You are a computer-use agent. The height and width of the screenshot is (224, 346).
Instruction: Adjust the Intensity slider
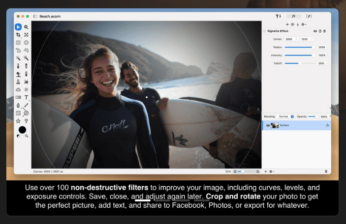(x=300, y=56)
